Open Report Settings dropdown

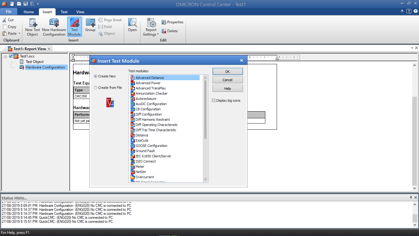pos(151,27)
